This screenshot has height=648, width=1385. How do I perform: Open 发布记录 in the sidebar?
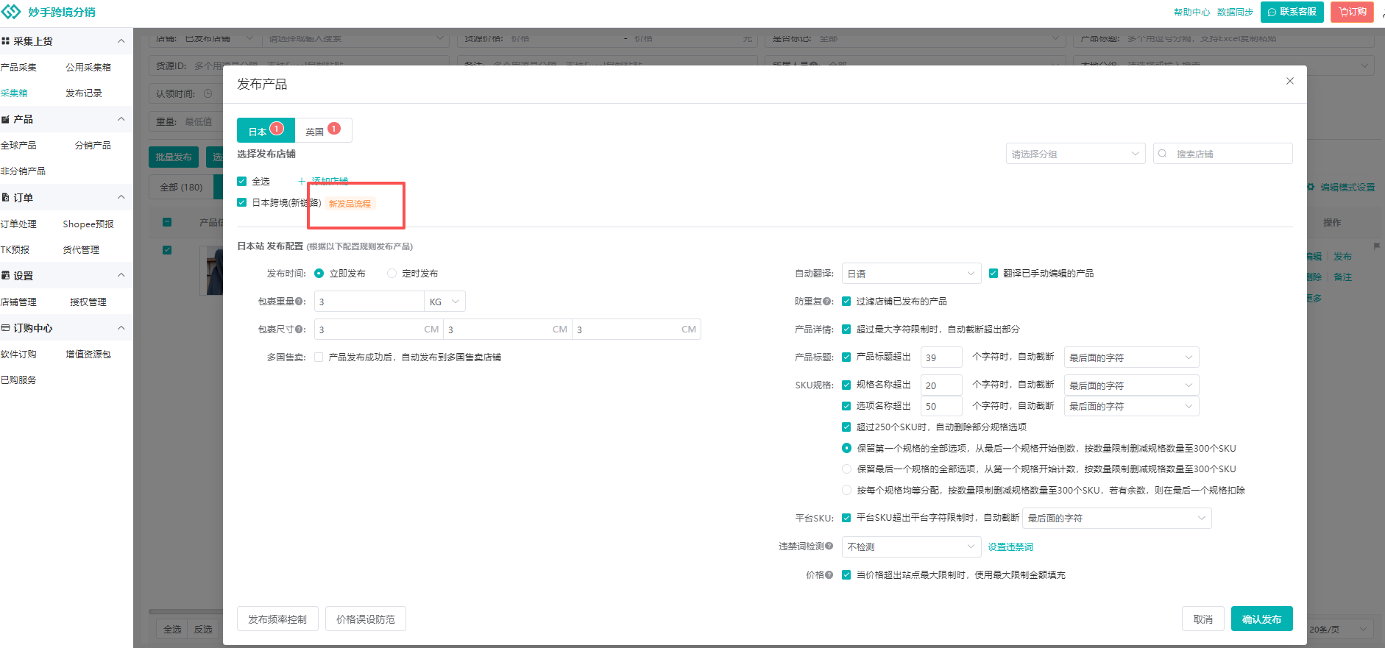[x=84, y=93]
